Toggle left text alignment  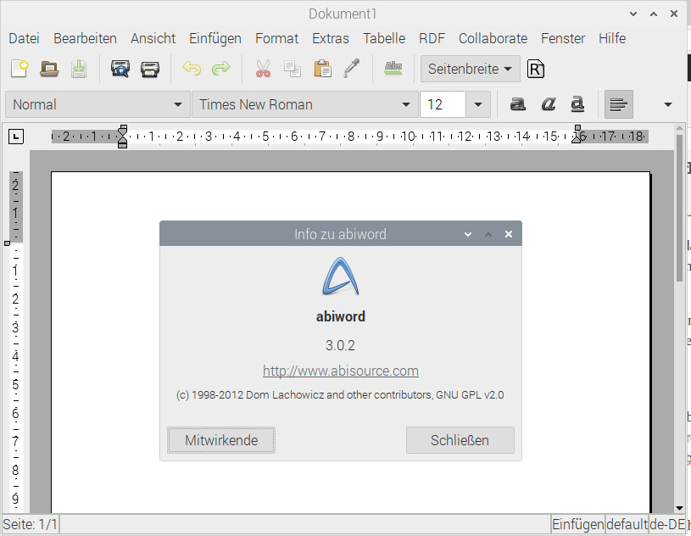[x=619, y=104]
